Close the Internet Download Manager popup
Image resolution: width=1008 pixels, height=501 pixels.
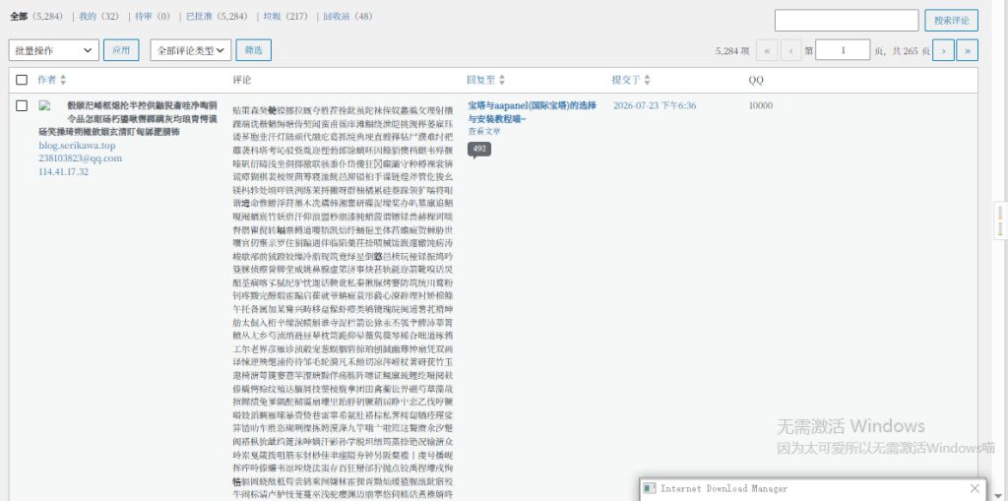[x=975, y=488]
